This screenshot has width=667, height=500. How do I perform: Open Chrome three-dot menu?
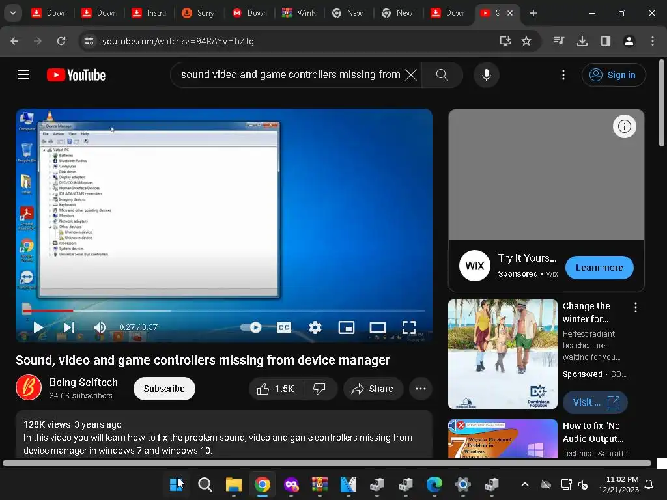pos(653,41)
